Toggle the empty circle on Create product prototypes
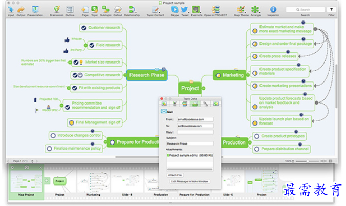Viewport: 346px width, 206px height. tap(257, 136)
